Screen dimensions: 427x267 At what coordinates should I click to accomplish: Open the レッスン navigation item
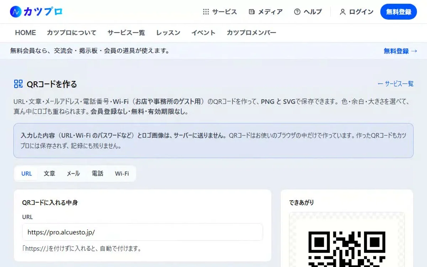tap(168, 33)
